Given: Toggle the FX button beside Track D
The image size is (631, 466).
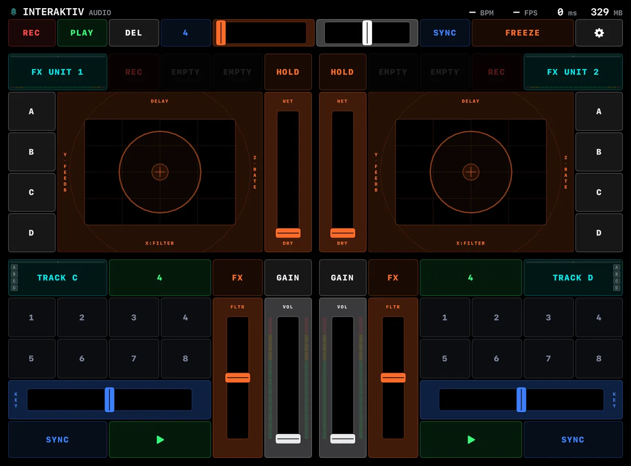Looking at the screenshot, I should tap(393, 278).
